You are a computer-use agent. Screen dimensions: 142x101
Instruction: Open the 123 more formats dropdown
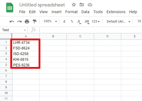[96, 21]
